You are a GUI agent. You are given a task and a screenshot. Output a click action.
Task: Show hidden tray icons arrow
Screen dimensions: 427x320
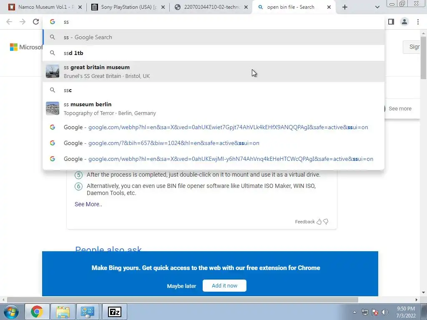354,312
